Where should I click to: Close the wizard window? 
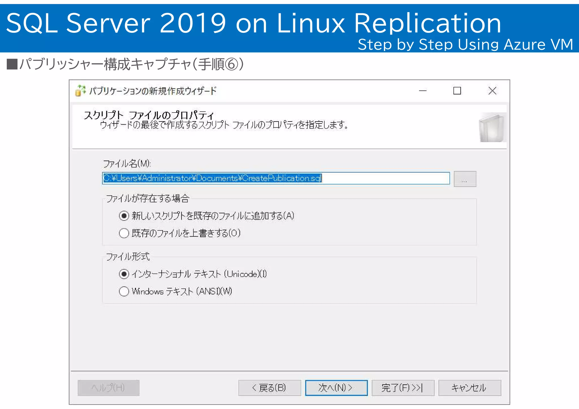click(x=492, y=91)
